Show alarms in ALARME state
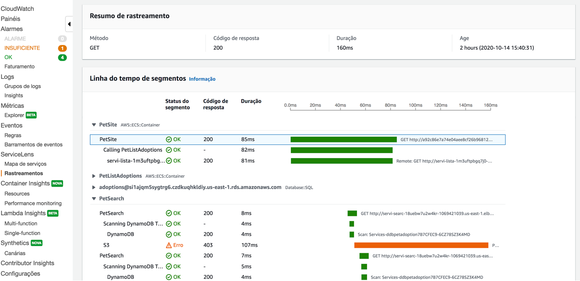The height and width of the screenshot is (281, 580). (15, 39)
